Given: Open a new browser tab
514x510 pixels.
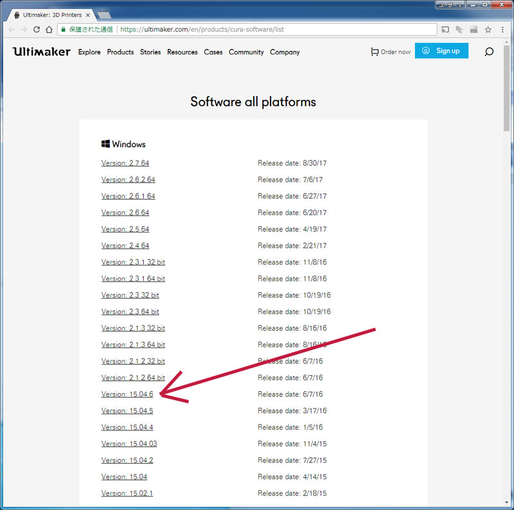Looking at the screenshot, I should [x=104, y=15].
